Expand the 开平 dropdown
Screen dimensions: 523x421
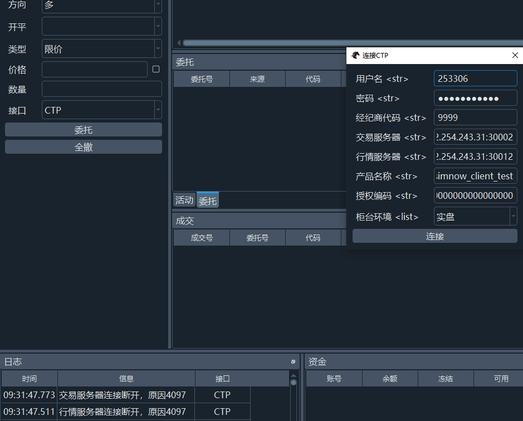click(158, 26)
